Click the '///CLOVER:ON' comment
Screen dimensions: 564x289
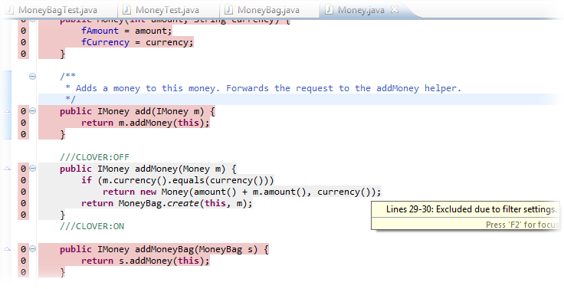click(x=92, y=226)
